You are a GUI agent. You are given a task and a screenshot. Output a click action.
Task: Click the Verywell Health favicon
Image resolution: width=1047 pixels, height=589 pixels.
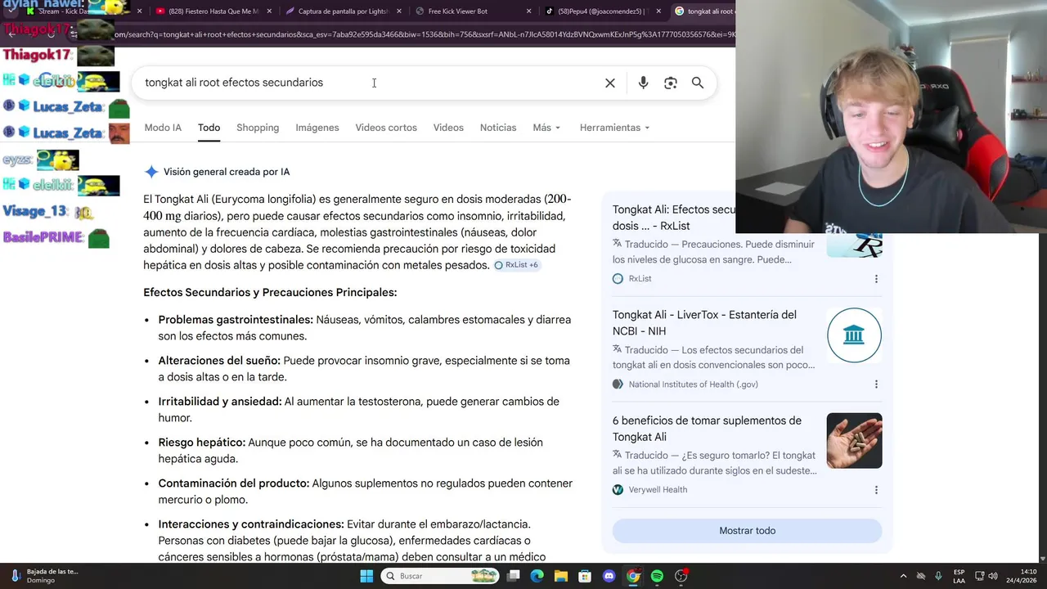[618, 490]
